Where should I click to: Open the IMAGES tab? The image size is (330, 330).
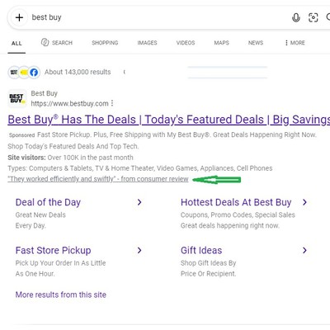(x=147, y=43)
